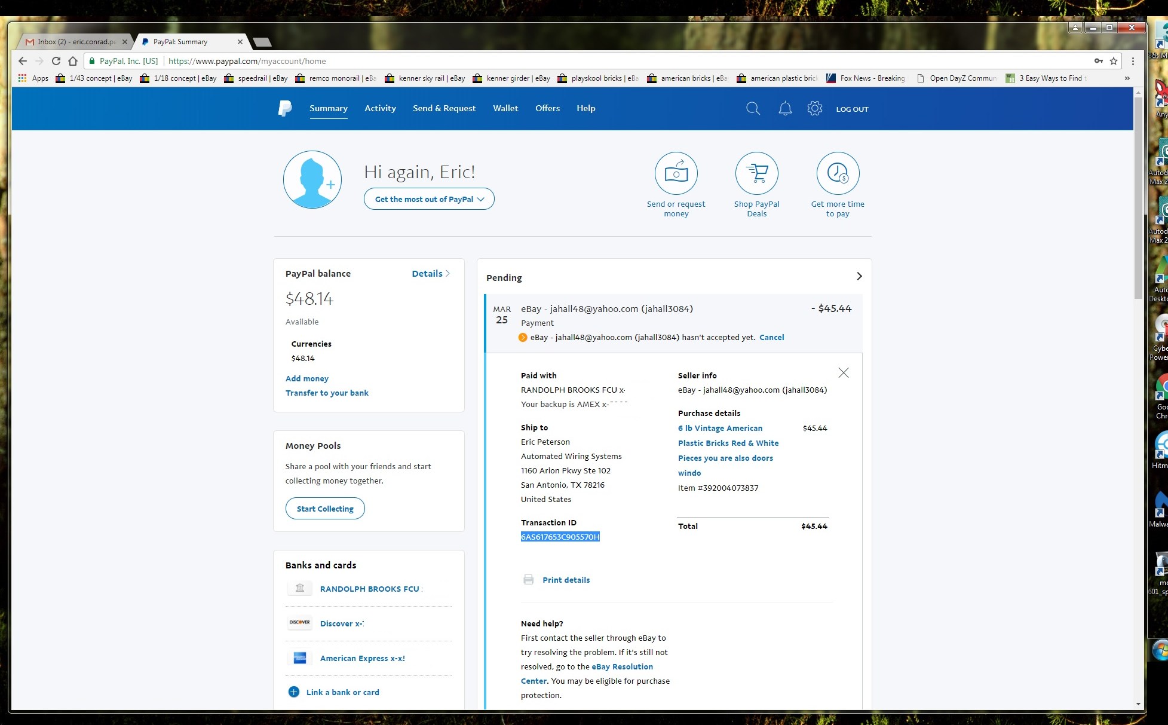1168x725 pixels.
Task: Close the transaction details panel
Action: click(844, 373)
